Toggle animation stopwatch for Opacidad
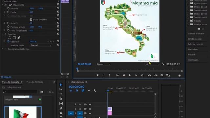The height and width of the screenshot is (118, 210). click(8, 42)
